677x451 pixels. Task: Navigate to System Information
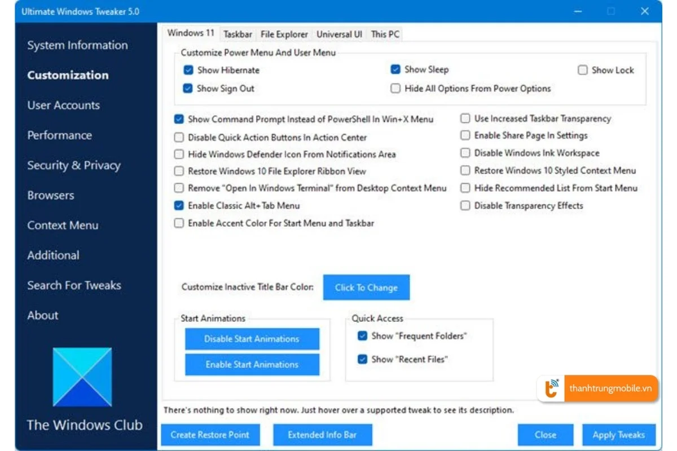[x=77, y=45]
